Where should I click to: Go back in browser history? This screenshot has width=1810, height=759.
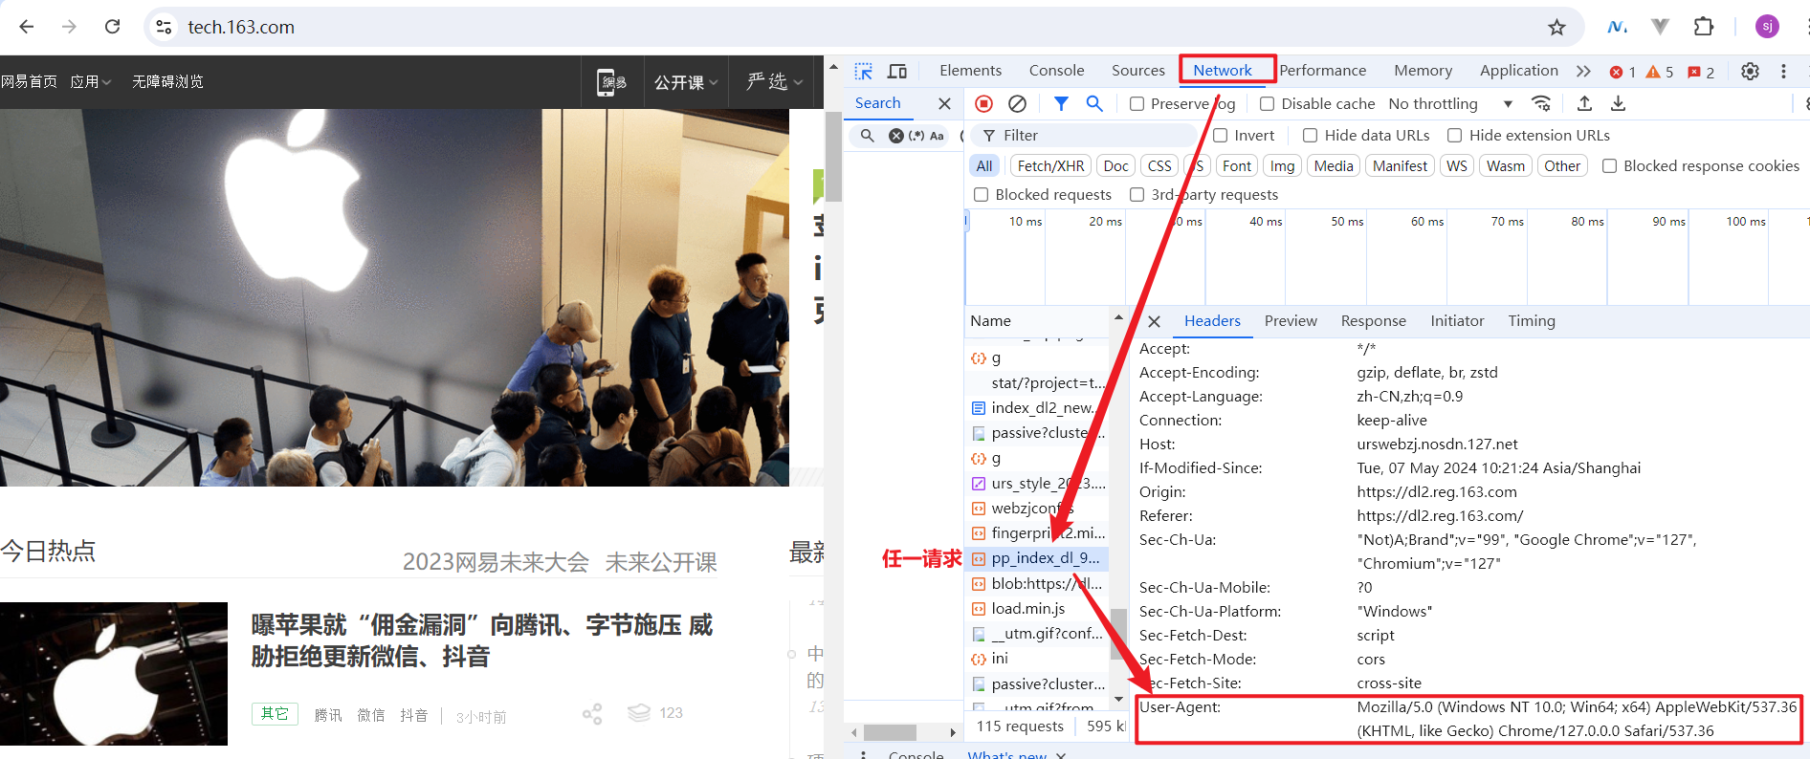[x=27, y=27]
